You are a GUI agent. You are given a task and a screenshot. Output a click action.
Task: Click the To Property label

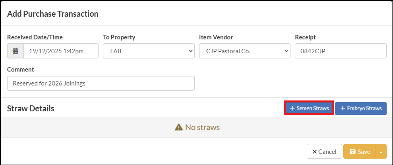pos(119,37)
